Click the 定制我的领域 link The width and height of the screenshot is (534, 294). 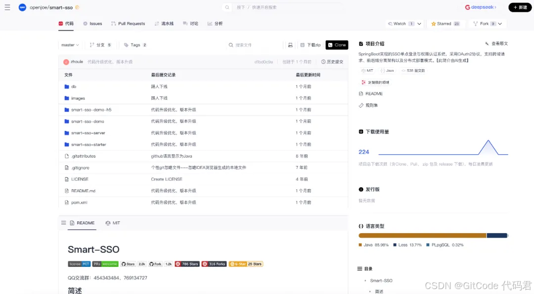375,83
